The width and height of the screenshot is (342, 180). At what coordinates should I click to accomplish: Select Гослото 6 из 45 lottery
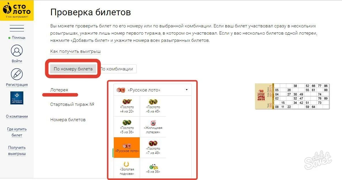coord(153,106)
